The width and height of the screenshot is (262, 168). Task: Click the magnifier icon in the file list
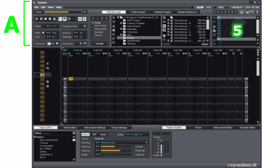[164, 18]
